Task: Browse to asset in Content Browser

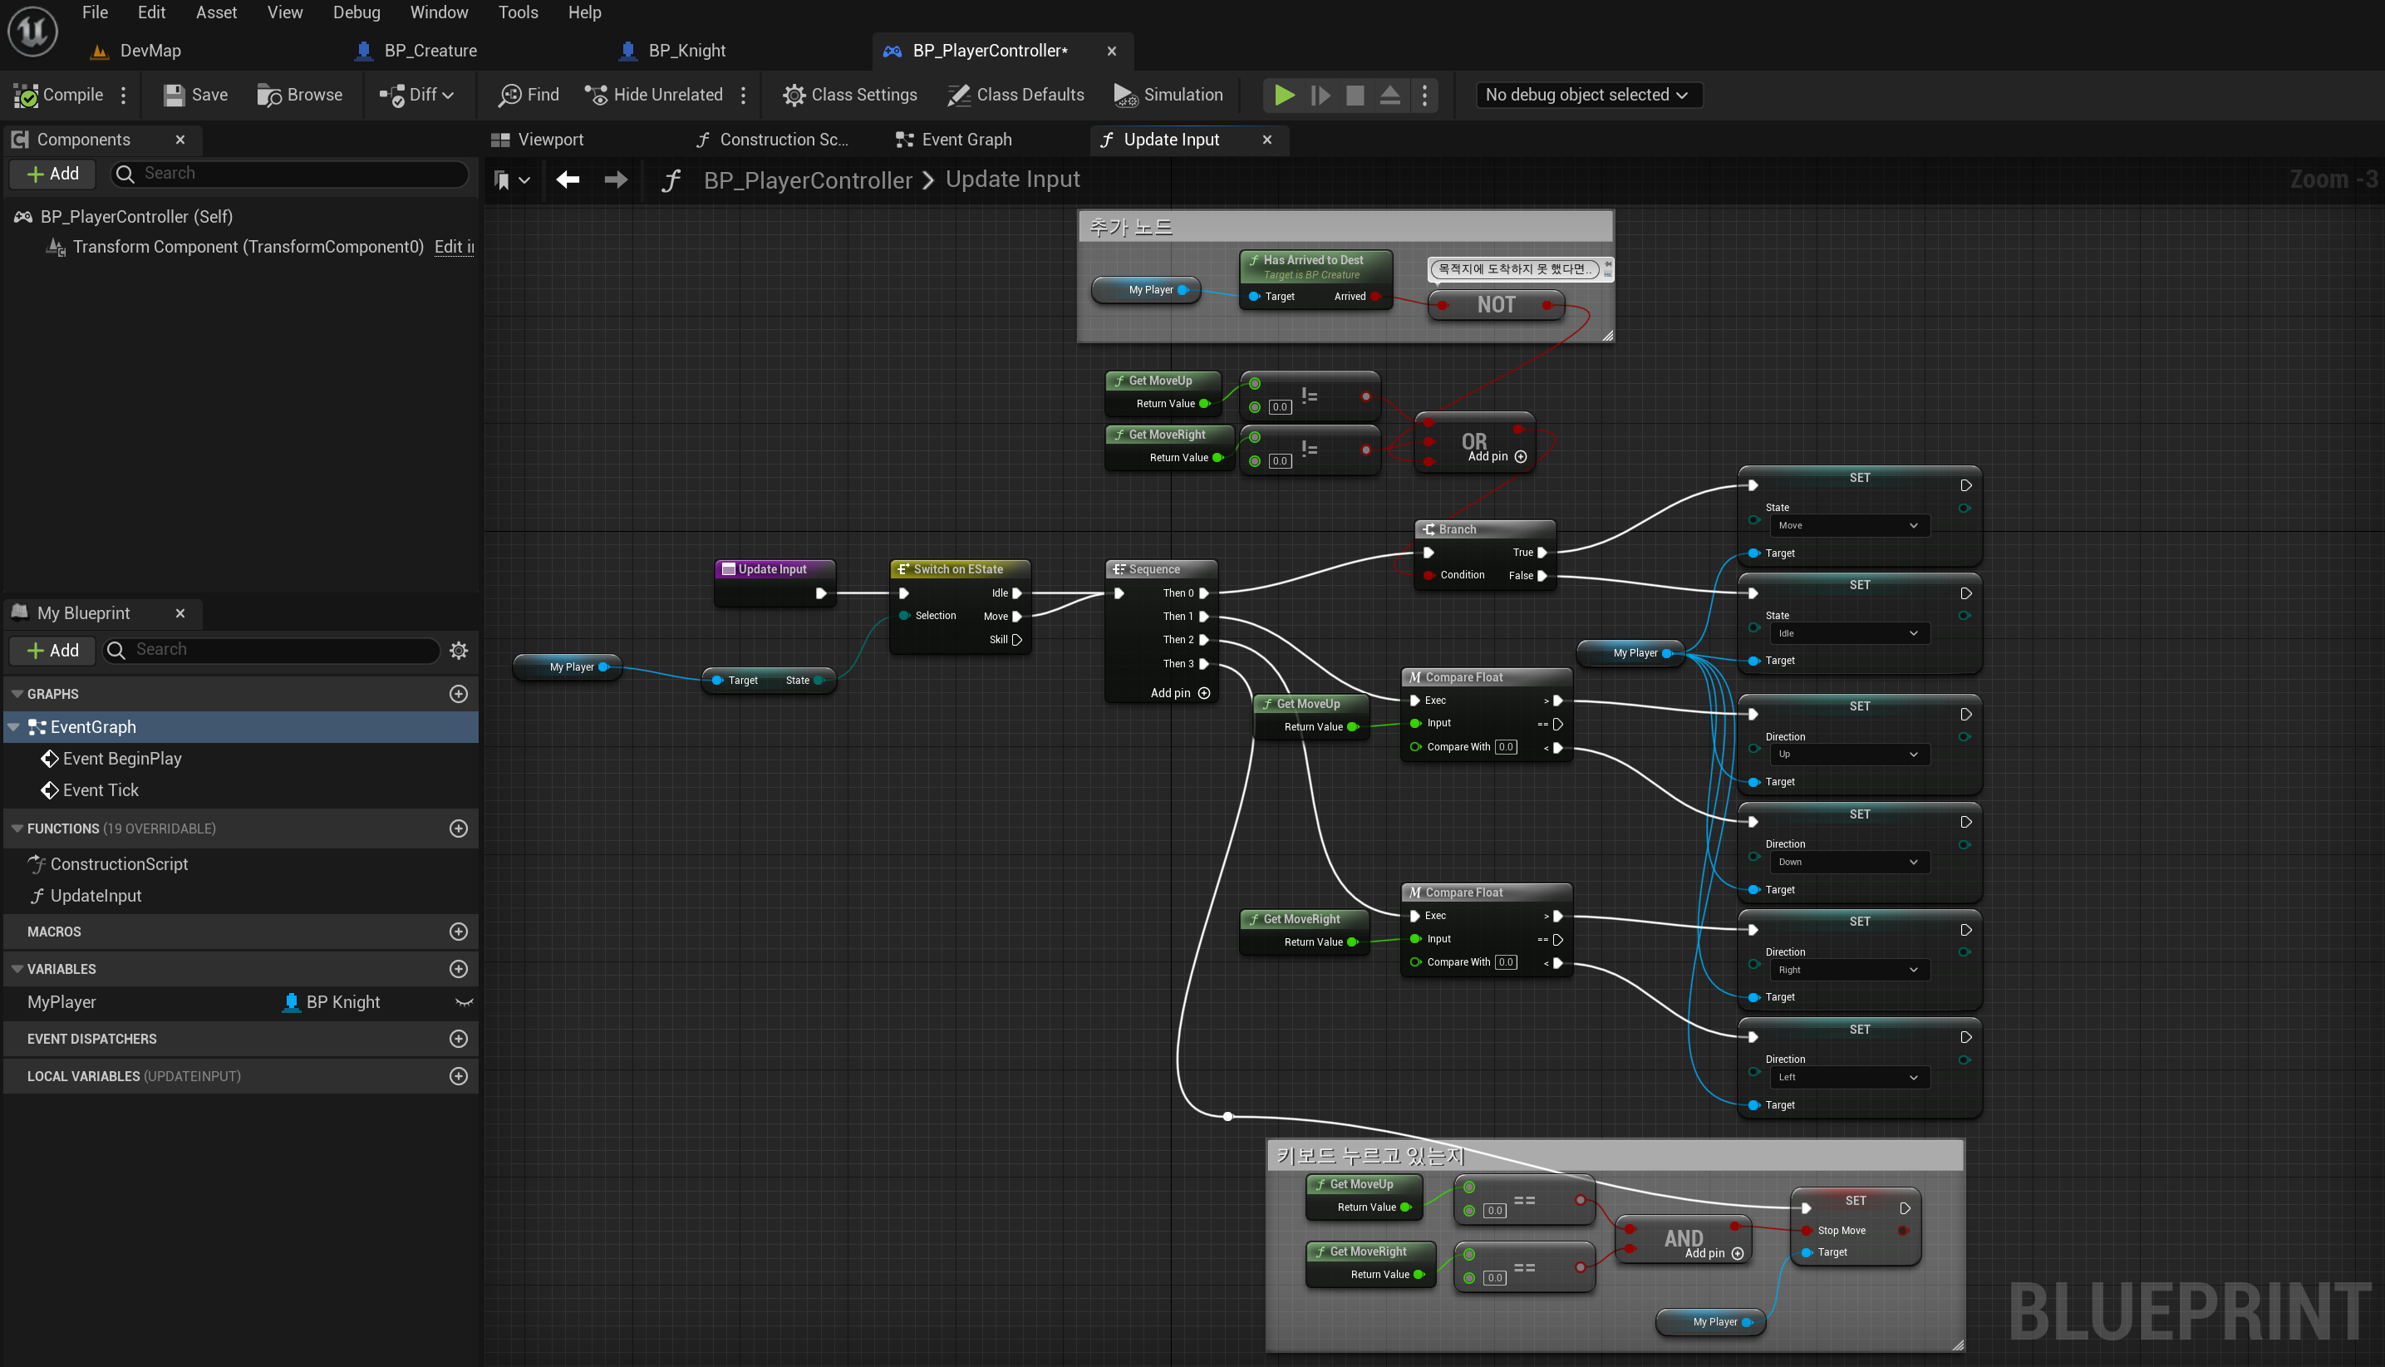Action: click(x=299, y=95)
